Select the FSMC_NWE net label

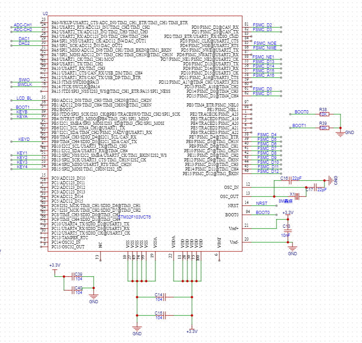point(265,48)
